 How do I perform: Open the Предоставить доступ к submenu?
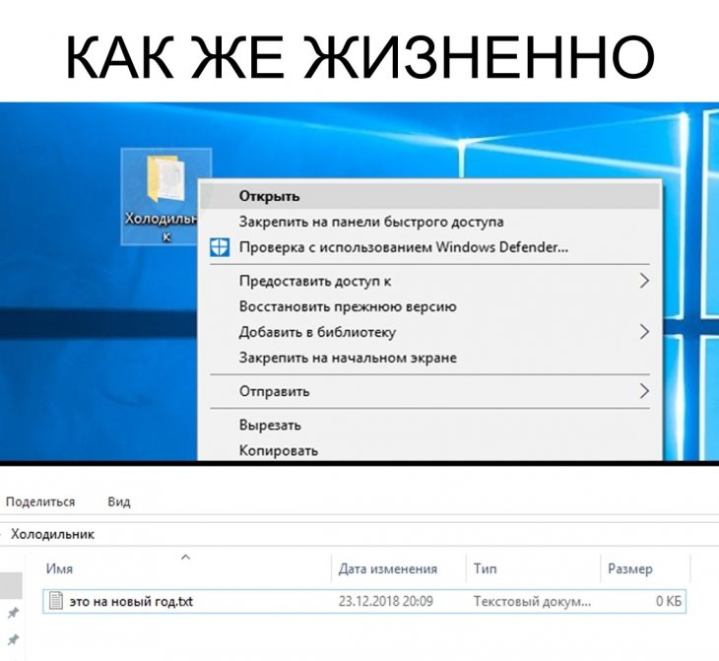coord(430,281)
